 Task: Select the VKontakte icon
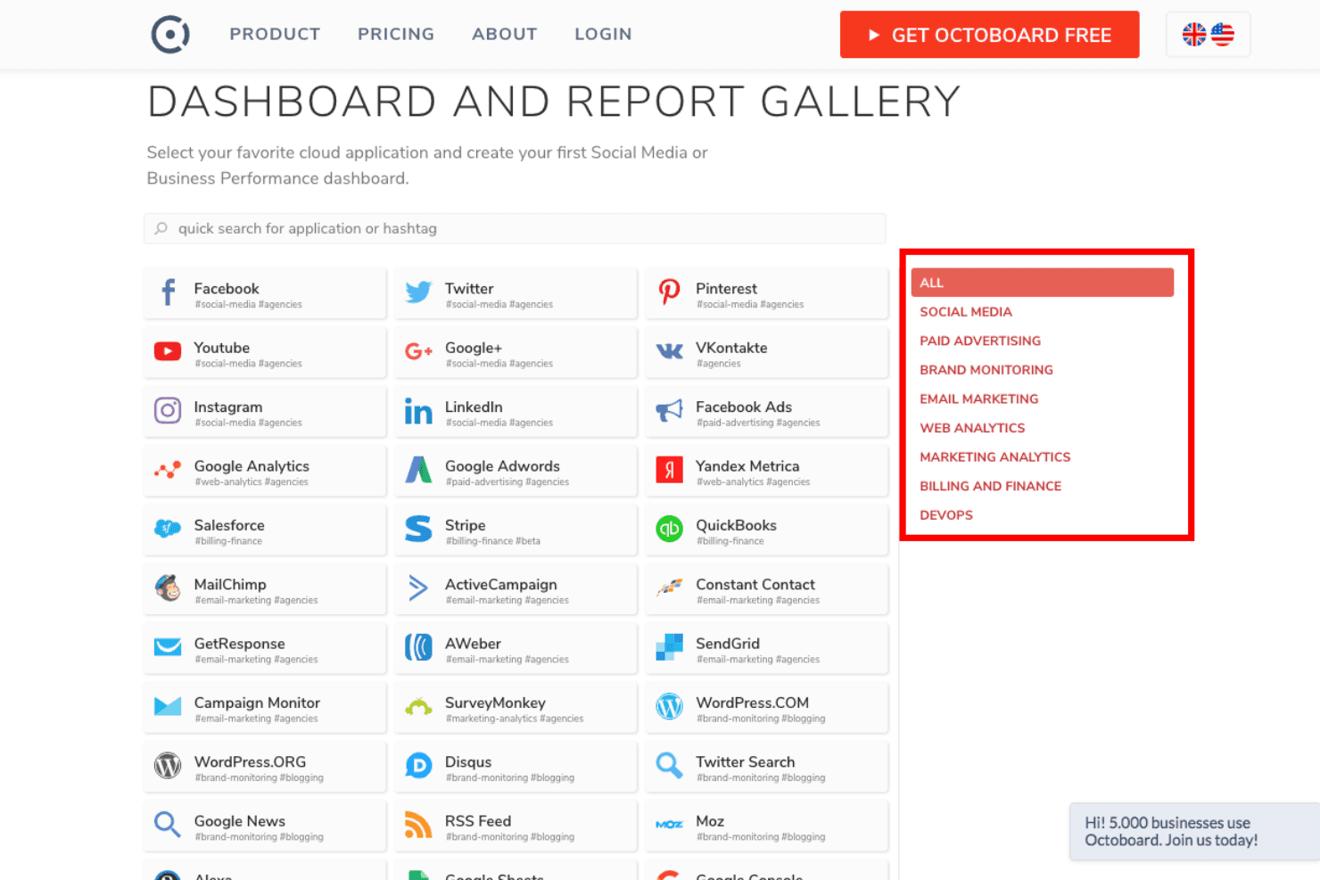pos(669,351)
